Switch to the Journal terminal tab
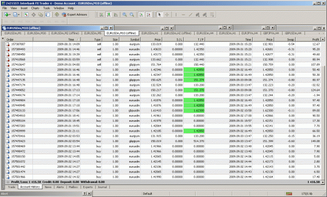 click(x=102, y=187)
